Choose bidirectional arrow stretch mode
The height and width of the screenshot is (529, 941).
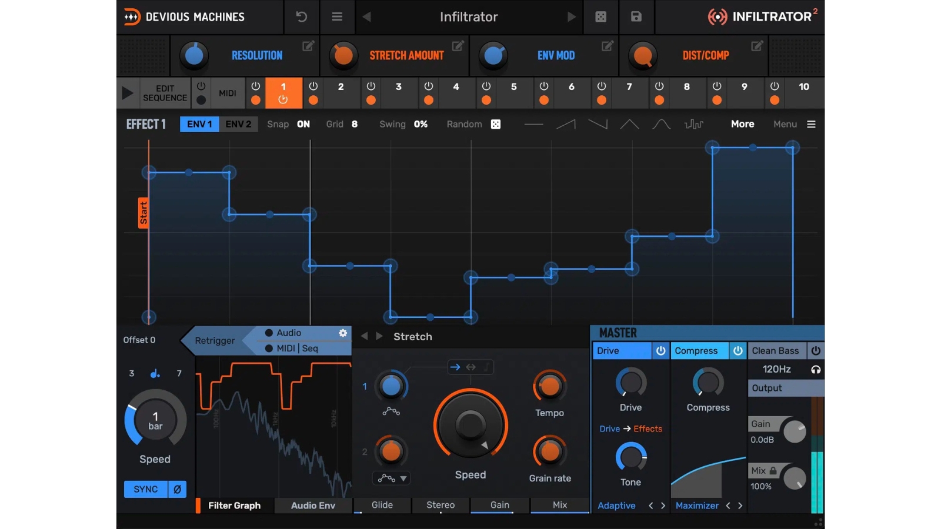471,367
